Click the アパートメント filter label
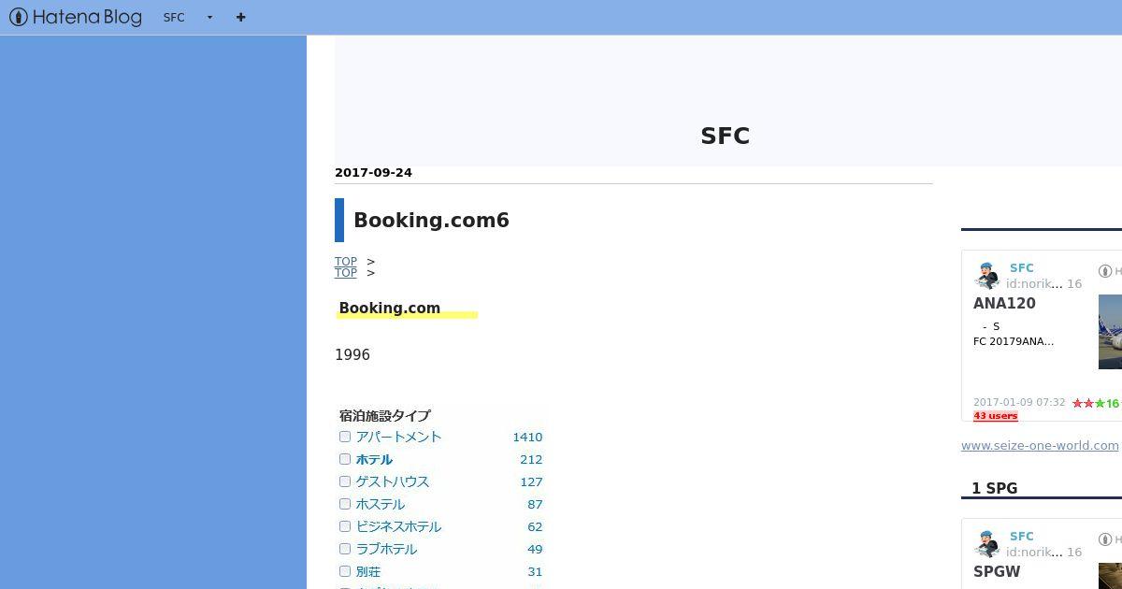The image size is (1122, 589). point(398,437)
